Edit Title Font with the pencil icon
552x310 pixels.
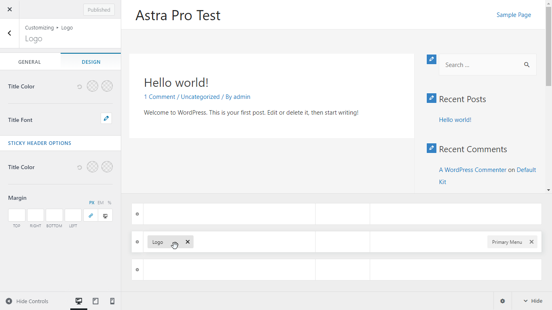coord(106,118)
